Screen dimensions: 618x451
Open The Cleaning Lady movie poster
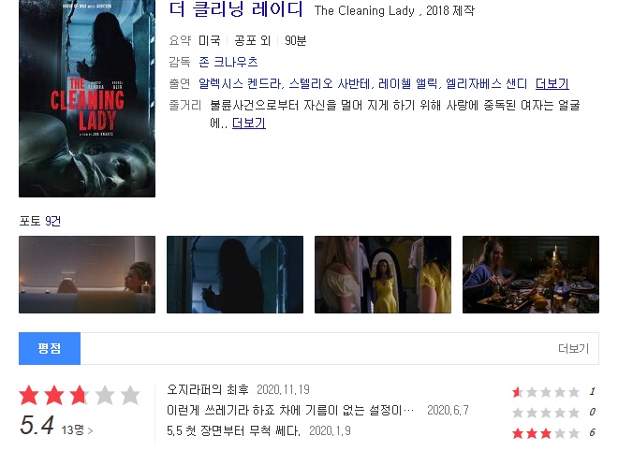pos(87,98)
